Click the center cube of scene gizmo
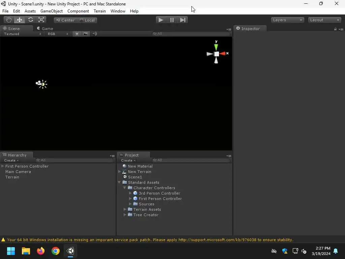345x259 pixels. 217,54
